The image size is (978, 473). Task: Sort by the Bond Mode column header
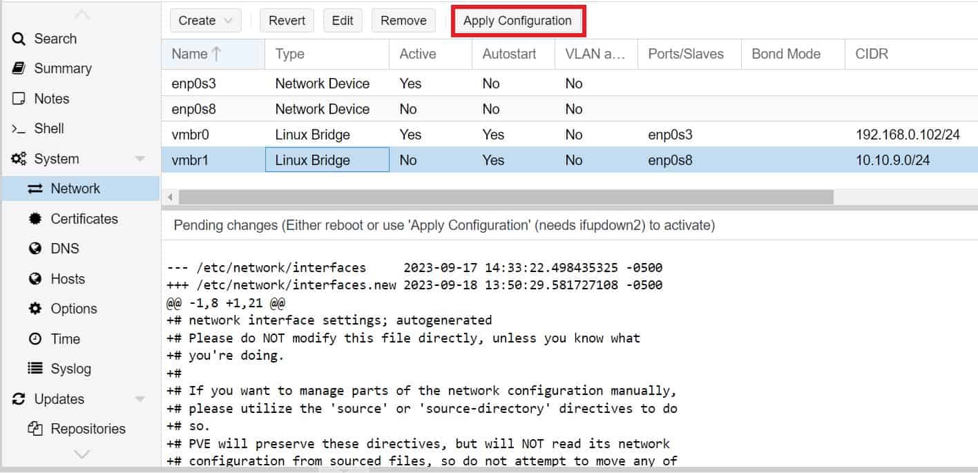(793, 54)
